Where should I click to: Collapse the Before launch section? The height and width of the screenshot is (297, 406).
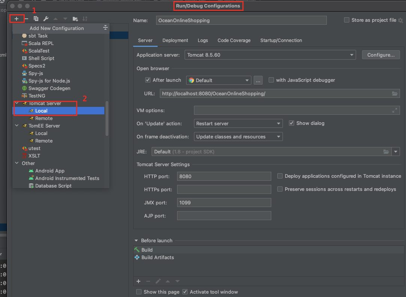click(x=136, y=240)
